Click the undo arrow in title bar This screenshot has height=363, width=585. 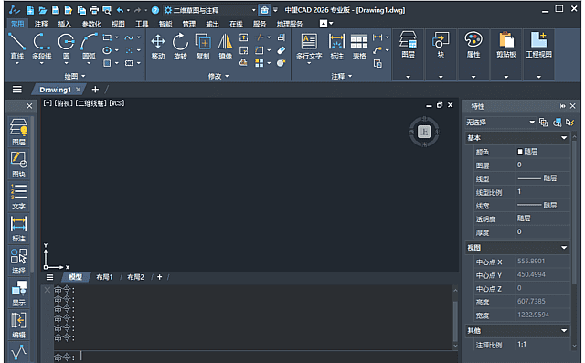pyautogui.click(x=120, y=10)
